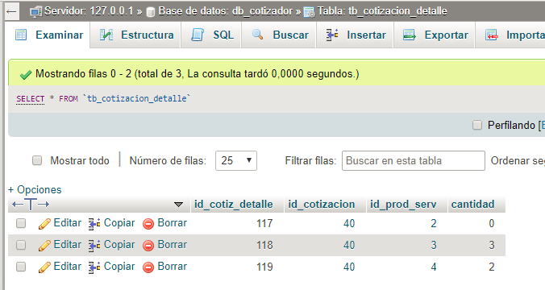Click the table icon before tb_cotizacion_detalle
Screen dimensions: 545x290
click(309, 12)
